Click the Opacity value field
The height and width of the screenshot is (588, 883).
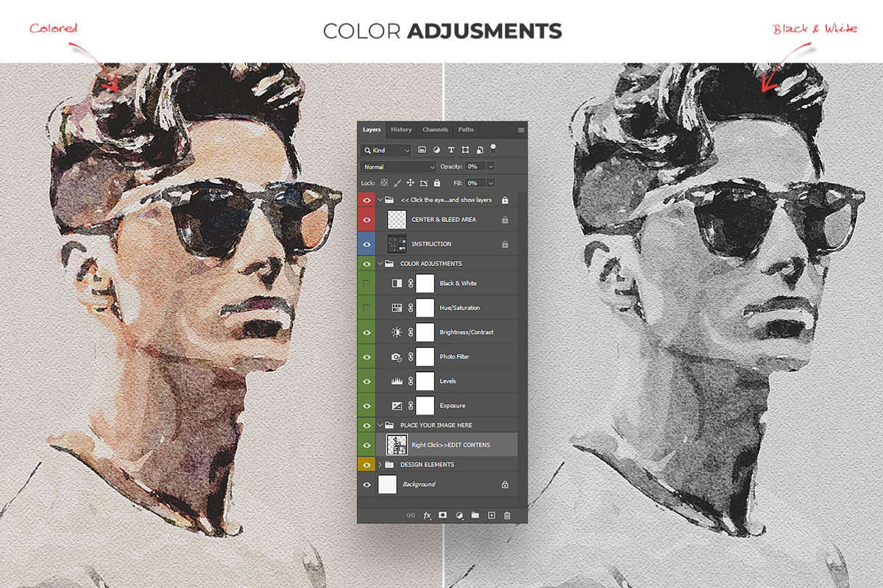tap(475, 167)
